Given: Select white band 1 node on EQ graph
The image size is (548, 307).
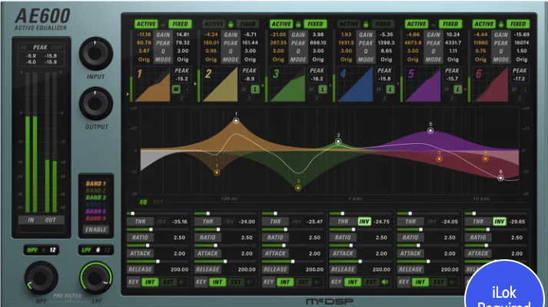Looking at the screenshot, I should click(236, 121).
